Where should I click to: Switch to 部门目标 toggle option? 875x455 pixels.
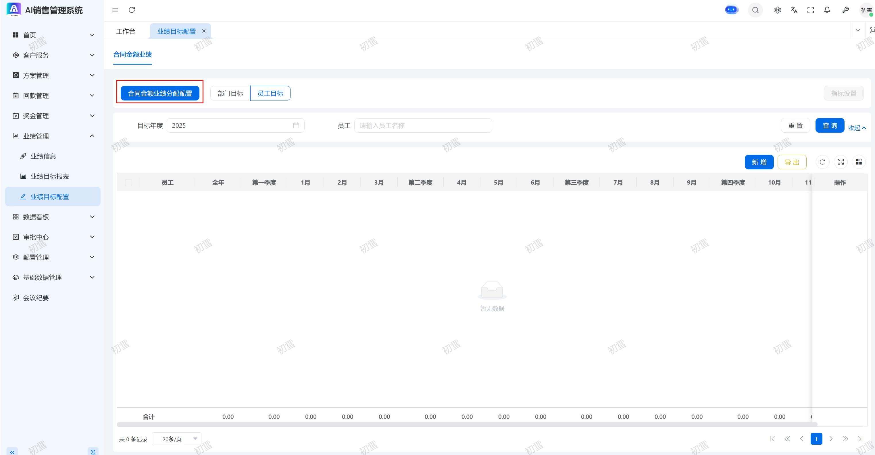230,93
